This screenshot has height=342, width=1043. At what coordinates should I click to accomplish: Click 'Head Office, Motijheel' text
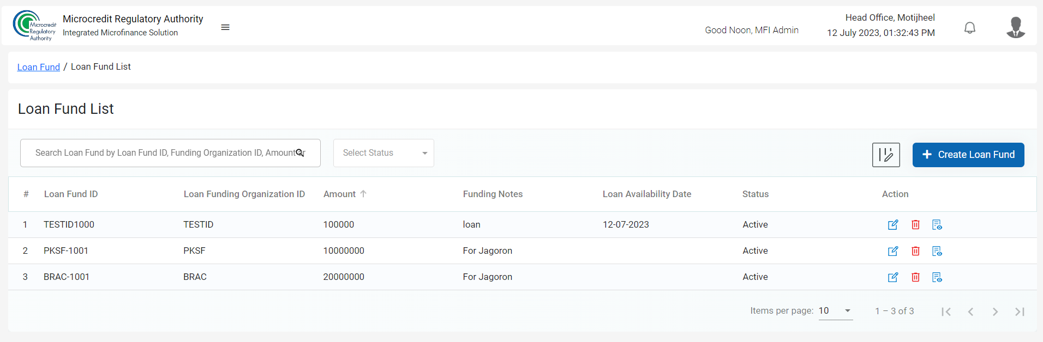click(x=890, y=17)
